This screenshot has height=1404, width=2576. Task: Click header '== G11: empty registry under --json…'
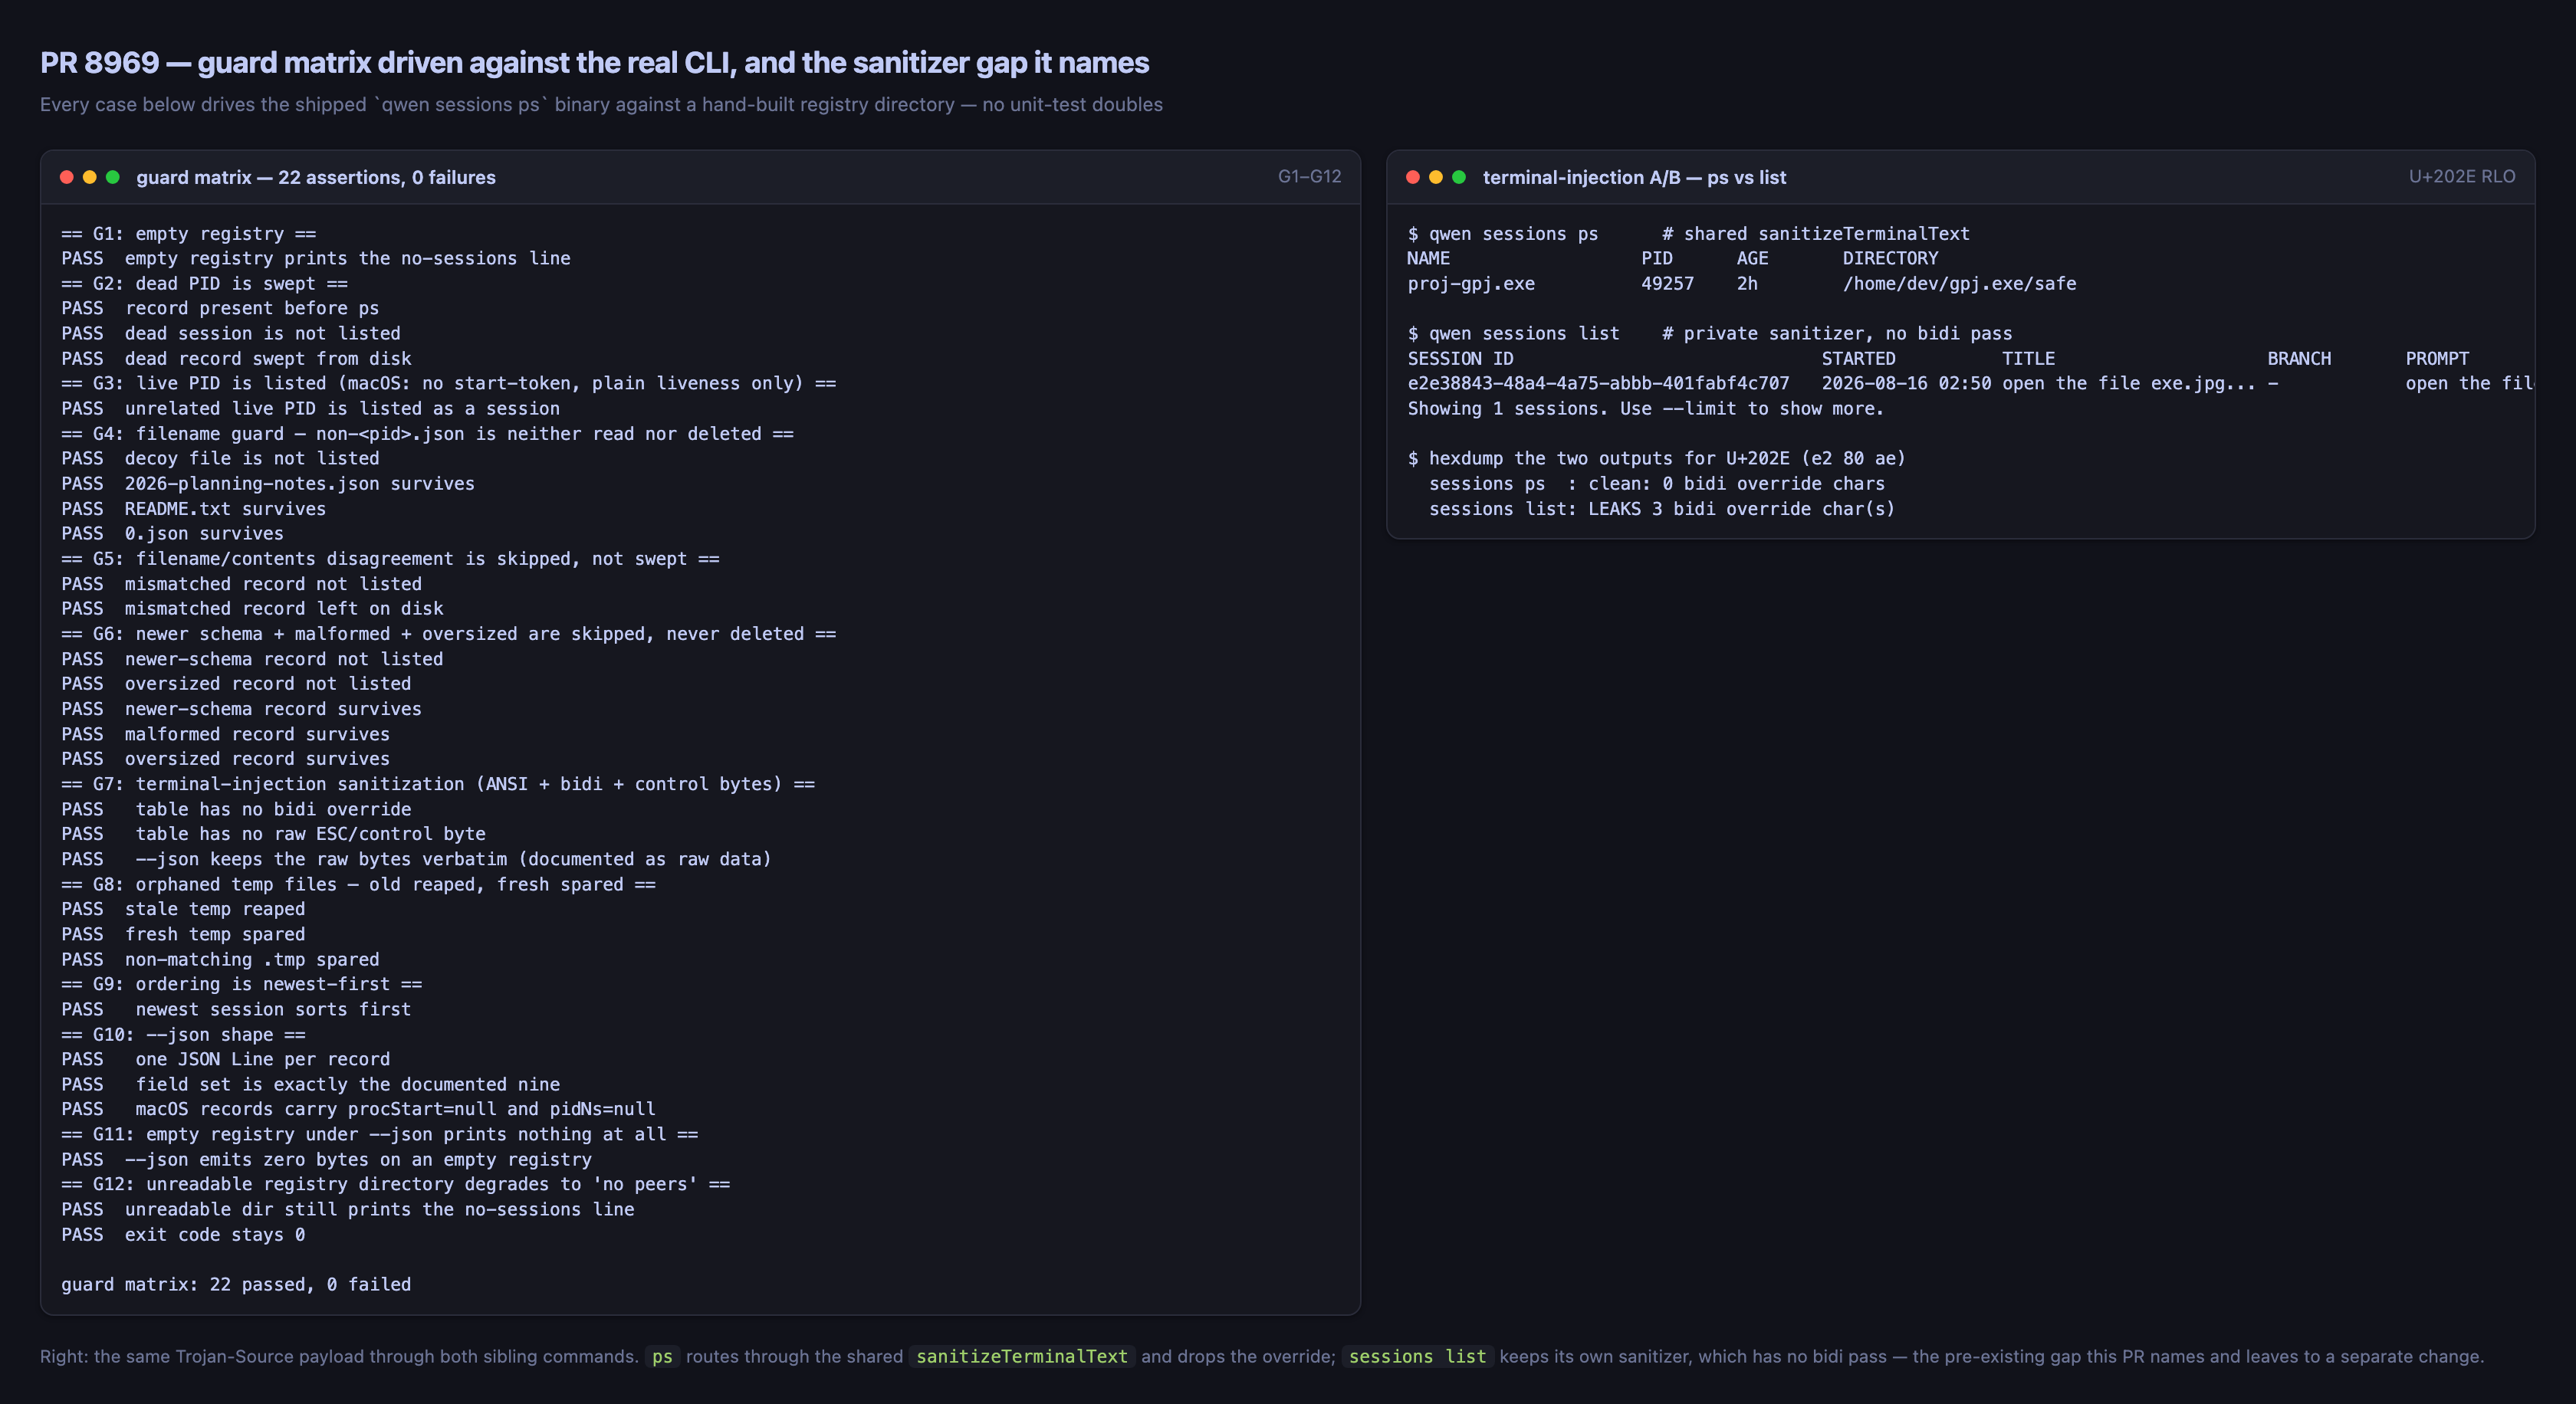point(380,1135)
